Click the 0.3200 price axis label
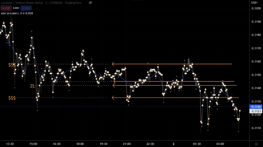Screen dimensions: 263x147 256,8
